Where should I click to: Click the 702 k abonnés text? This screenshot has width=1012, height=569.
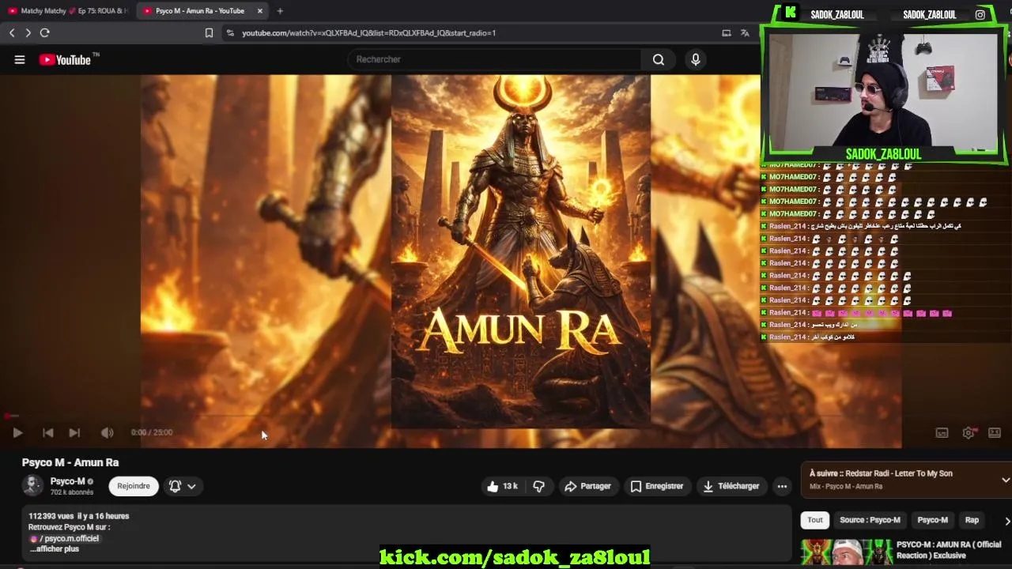72,492
